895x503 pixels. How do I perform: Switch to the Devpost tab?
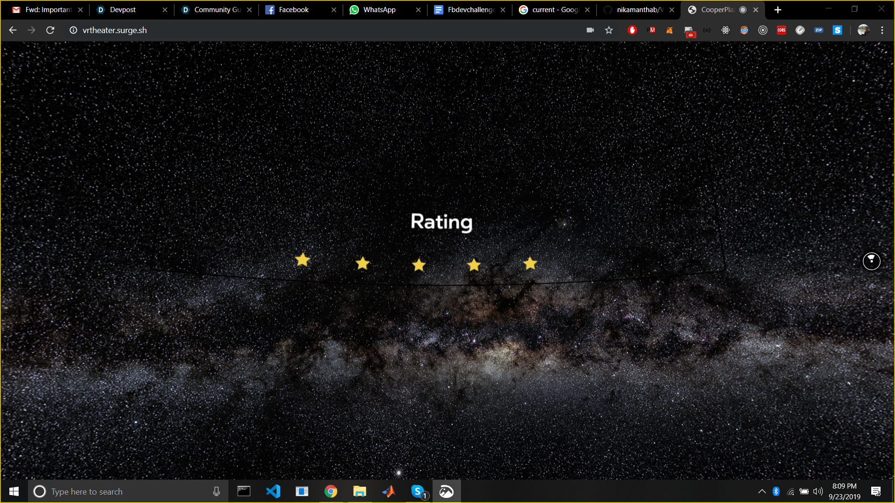tap(123, 10)
